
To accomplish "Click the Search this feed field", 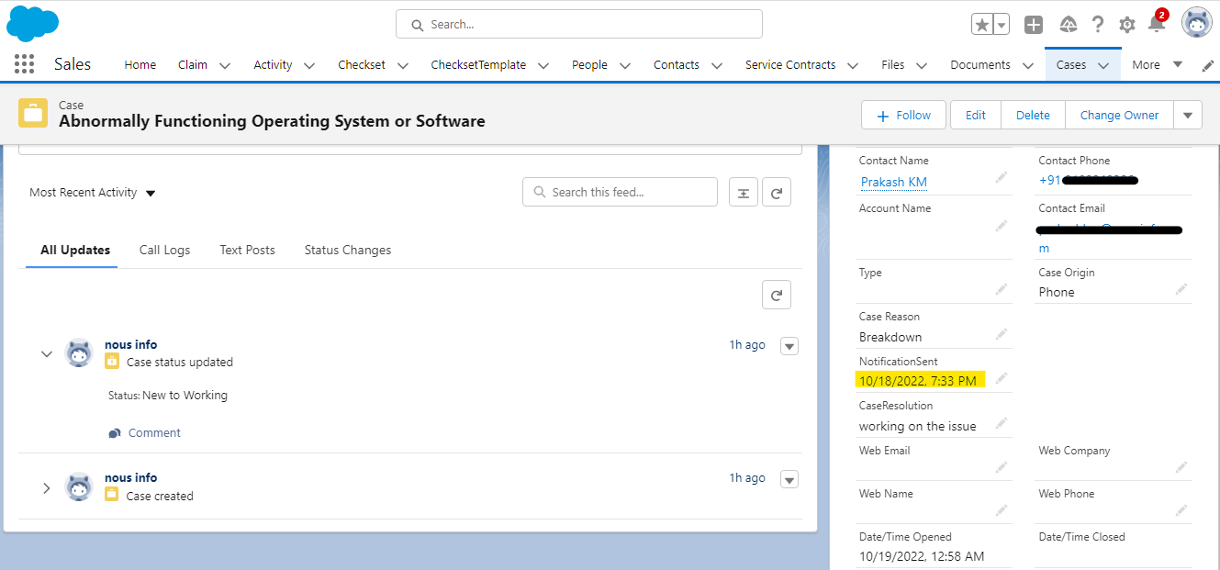I will coord(620,192).
